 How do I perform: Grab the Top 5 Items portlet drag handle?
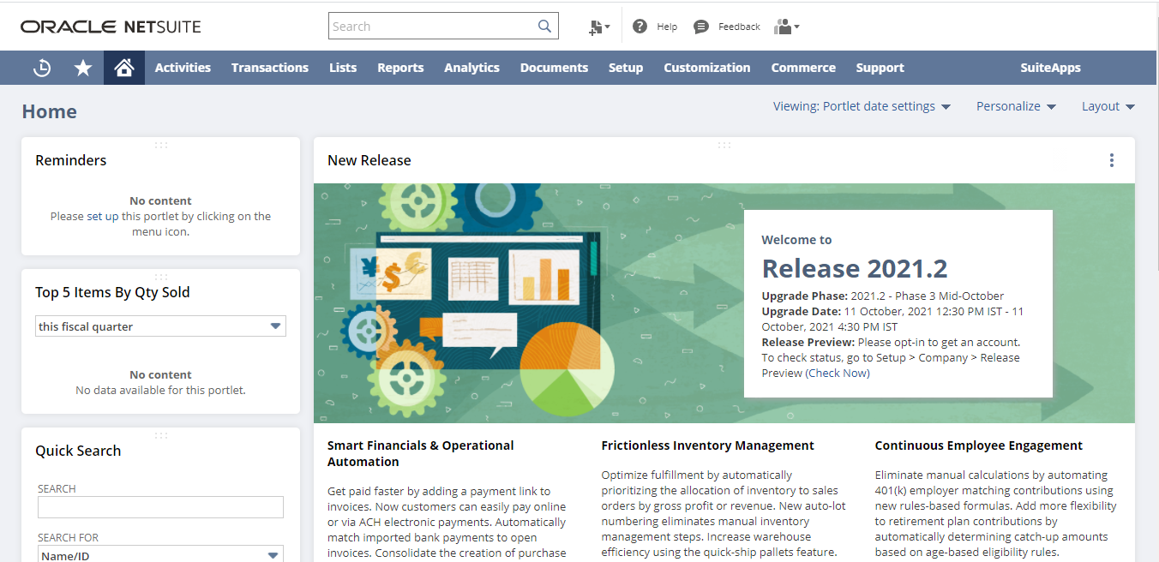(x=160, y=277)
